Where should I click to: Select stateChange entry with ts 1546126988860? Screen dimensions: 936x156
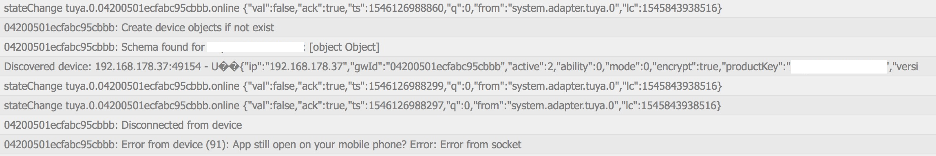pyautogui.click(x=468, y=8)
